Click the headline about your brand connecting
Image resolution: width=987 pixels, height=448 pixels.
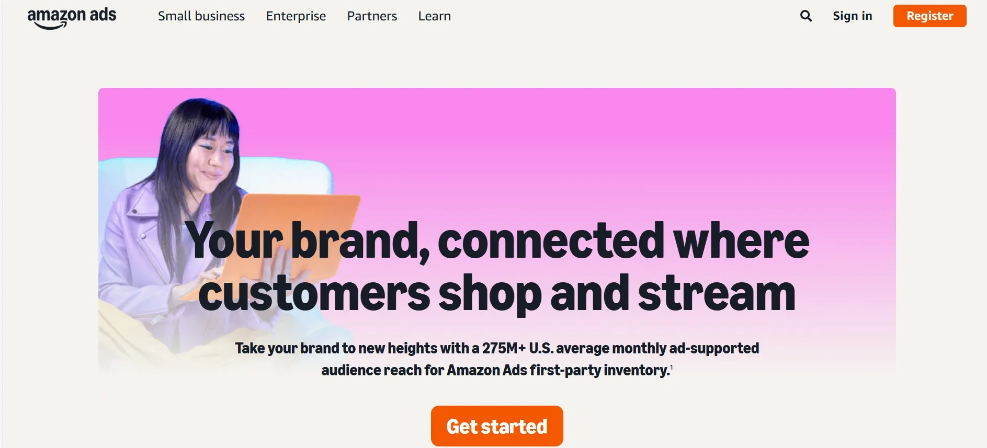(x=497, y=267)
